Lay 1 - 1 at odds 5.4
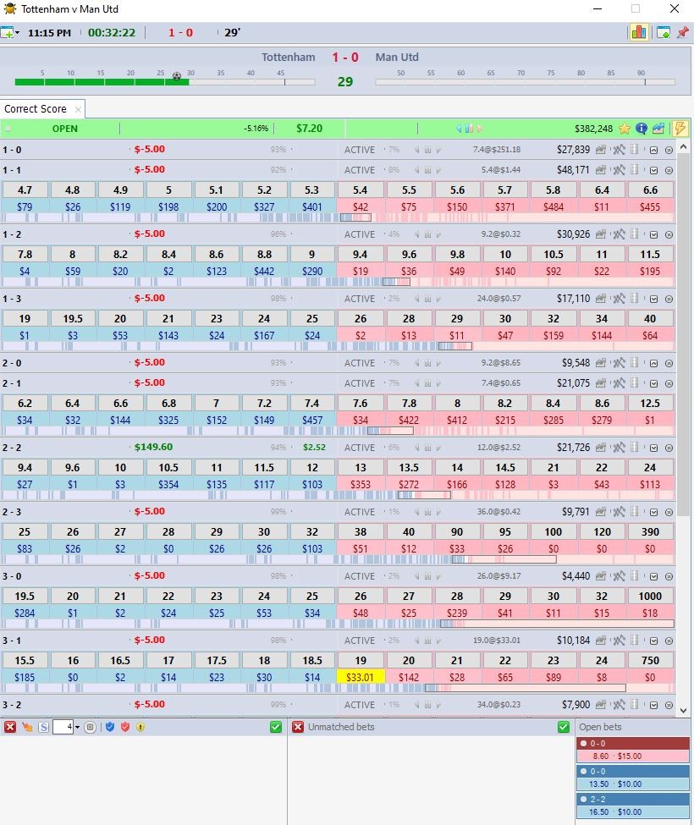 tap(361, 190)
